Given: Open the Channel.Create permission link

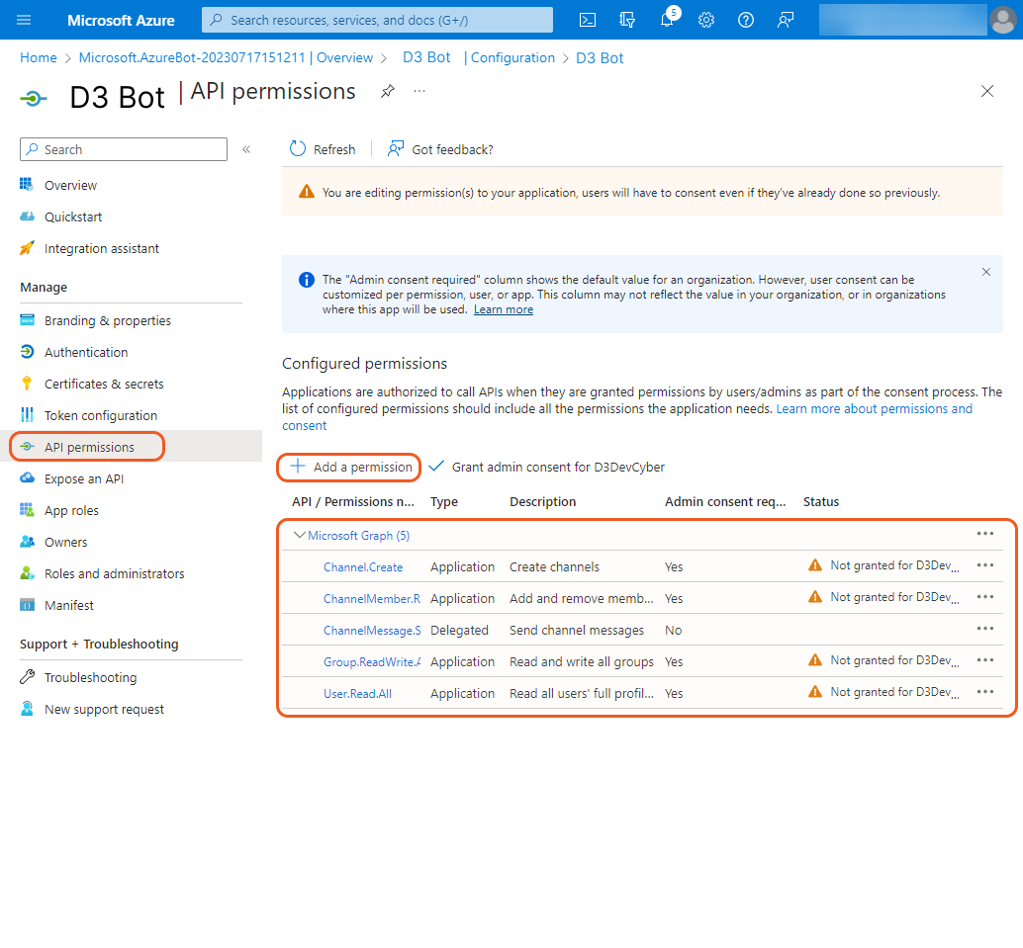Looking at the screenshot, I should tap(363, 567).
